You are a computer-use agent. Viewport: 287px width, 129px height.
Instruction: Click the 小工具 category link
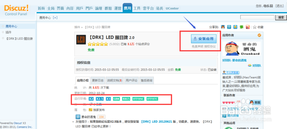click(x=97, y=104)
